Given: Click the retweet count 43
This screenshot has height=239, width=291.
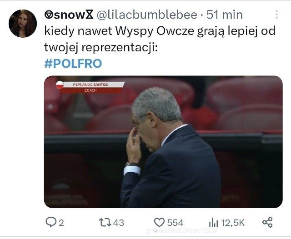Looking at the screenshot, I should [118, 223].
